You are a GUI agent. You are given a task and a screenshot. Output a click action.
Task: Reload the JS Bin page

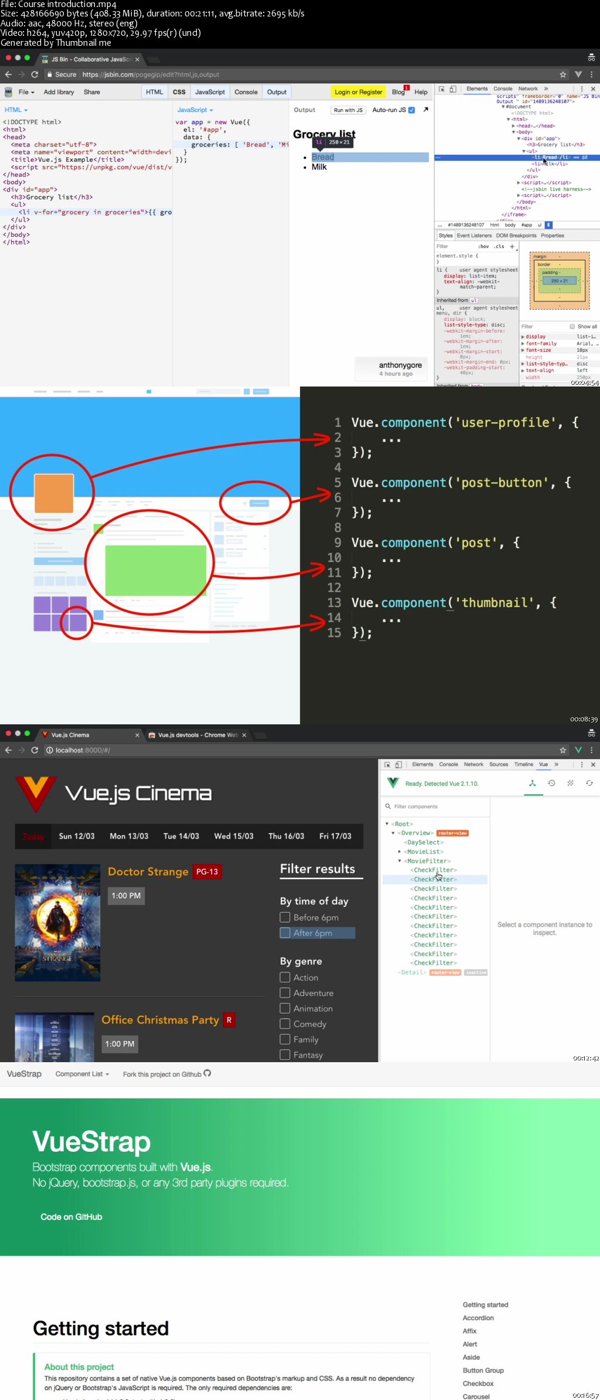click(35, 74)
